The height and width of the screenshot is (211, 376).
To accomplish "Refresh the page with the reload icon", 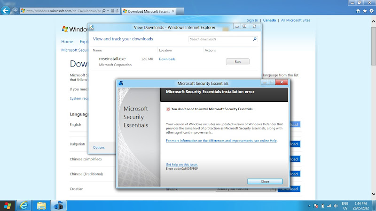I will click(x=117, y=11).
